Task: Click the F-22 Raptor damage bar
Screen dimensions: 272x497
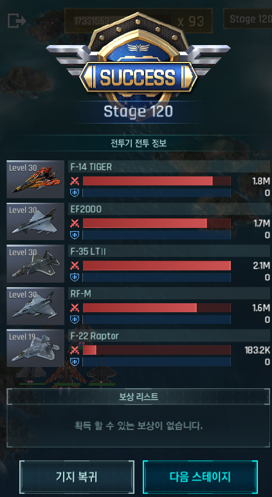Action: tap(157, 350)
